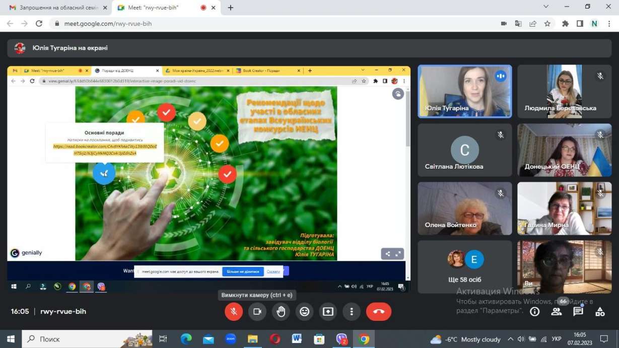Viewport: 619px width, 348px height.
Task: Open Chrome extensions puzzle icon
Action: pyautogui.click(x=565, y=24)
